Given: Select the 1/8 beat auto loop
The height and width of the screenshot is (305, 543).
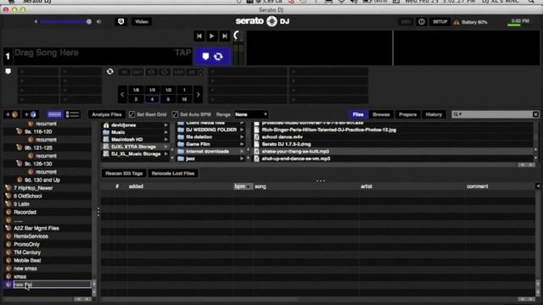Looking at the screenshot, I should pyautogui.click(x=136, y=90).
